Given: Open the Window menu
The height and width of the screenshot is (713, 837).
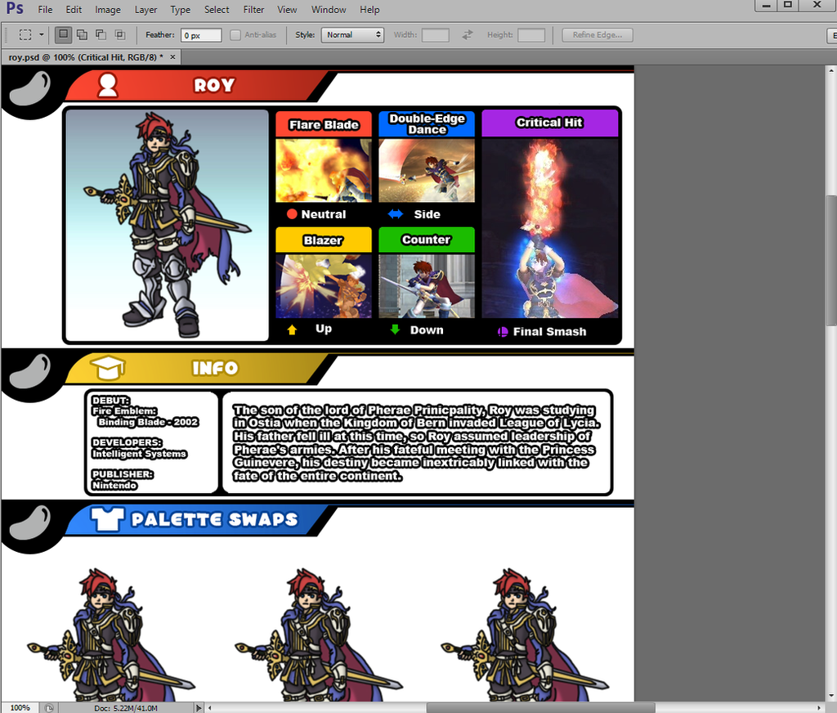Looking at the screenshot, I should [x=329, y=10].
